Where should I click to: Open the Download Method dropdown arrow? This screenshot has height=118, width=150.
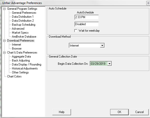pos(102,46)
